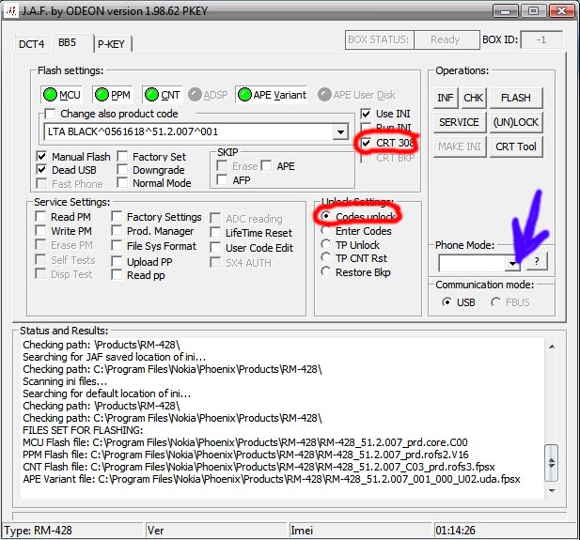Click the SERVICE button
The height and width of the screenshot is (540, 580).
(460, 122)
